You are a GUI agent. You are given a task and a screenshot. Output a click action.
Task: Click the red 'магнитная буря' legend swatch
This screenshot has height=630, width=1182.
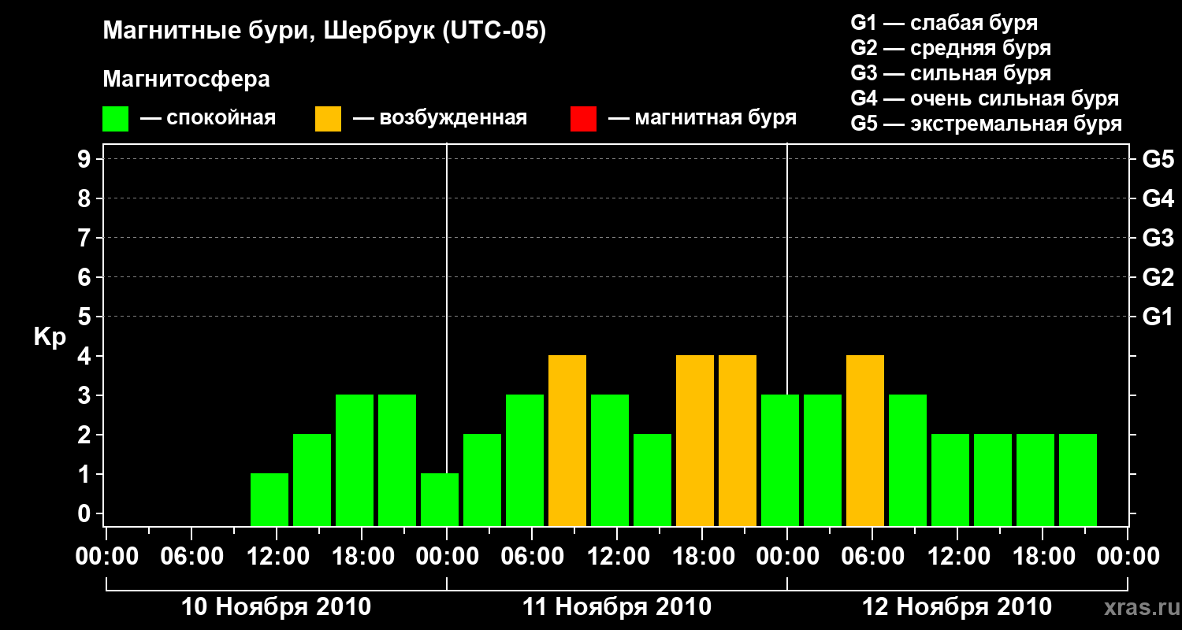click(x=584, y=118)
